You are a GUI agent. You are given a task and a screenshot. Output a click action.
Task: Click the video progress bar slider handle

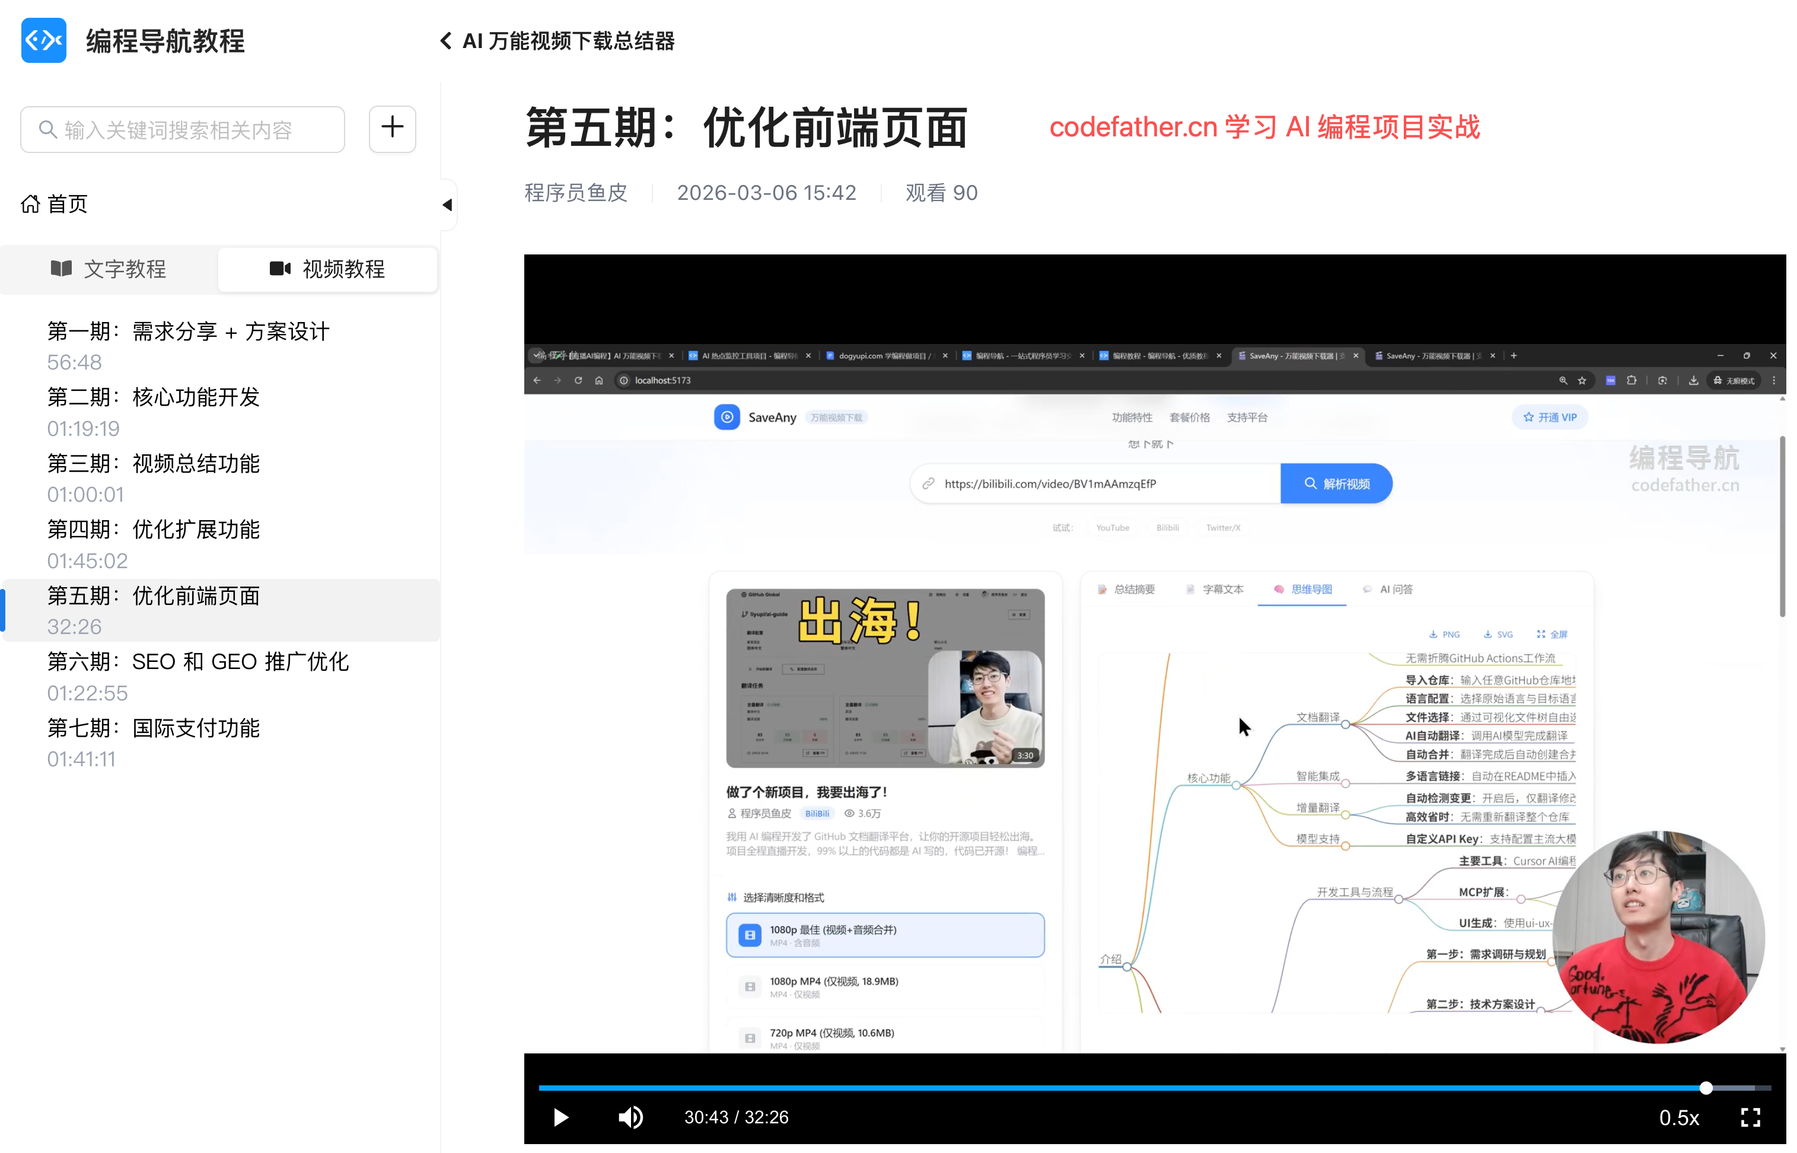tap(1705, 1088)
